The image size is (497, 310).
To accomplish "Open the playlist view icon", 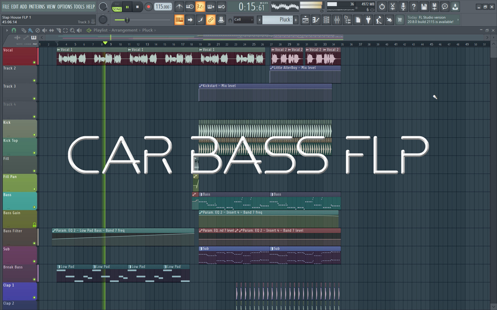I will coord(305,20).
